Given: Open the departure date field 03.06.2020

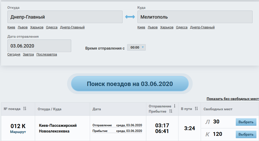Looking at the screenshot, I should (39, 46).
